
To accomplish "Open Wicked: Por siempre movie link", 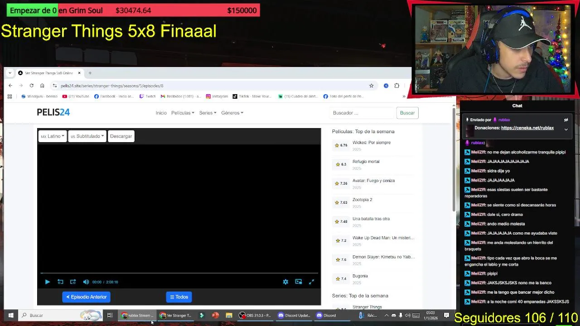I will [x=372, y=143].
